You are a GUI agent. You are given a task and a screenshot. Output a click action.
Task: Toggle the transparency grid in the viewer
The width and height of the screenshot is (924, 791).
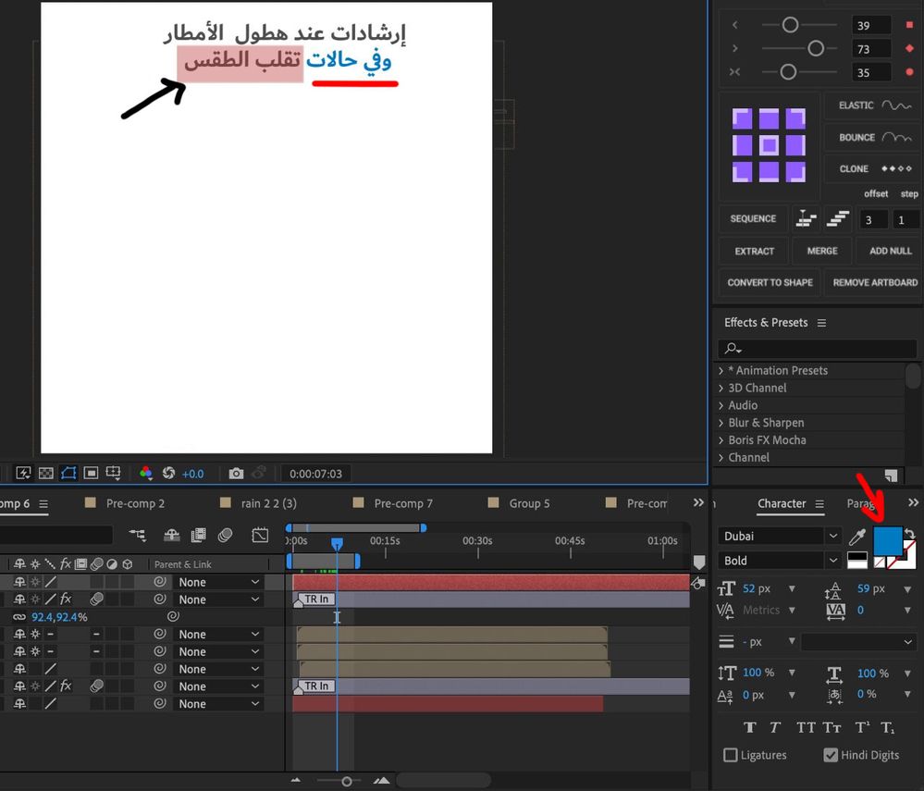tap(46, 474)
